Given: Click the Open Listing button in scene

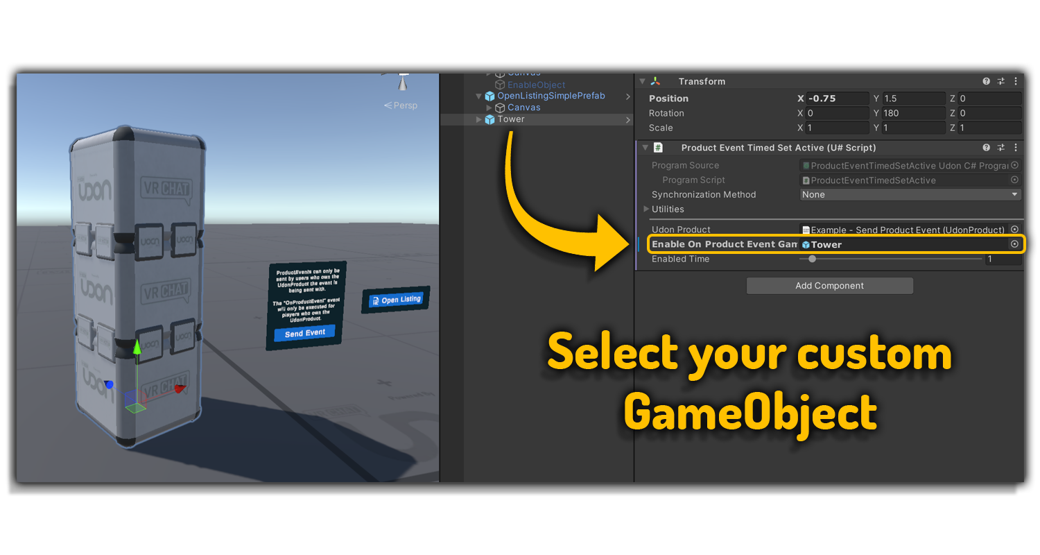Looking at the screenshot, I should (x=396, y=300).
